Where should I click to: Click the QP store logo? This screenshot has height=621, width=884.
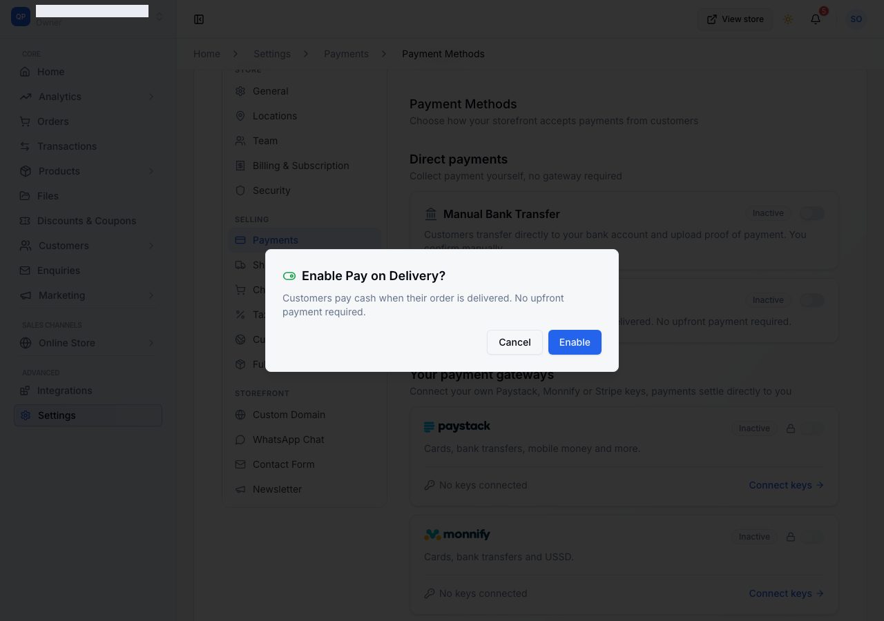click(21, 17)
